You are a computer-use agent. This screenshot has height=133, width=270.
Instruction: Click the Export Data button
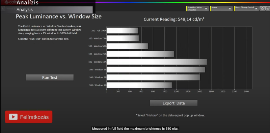[173, 103]
